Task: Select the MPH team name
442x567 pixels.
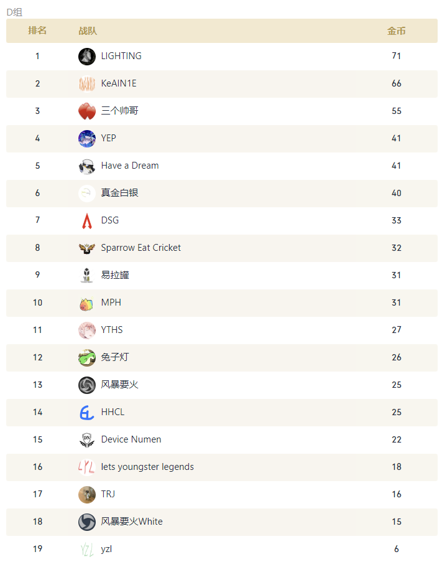Action: (111, 302)
